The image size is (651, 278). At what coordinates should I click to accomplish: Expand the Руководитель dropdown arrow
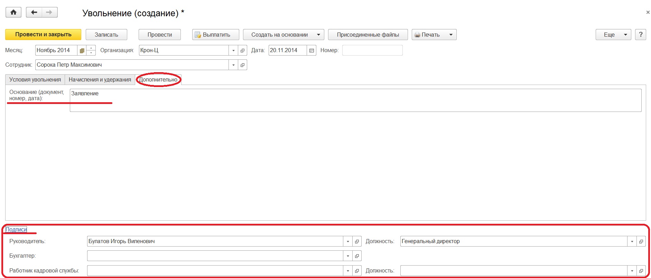348,241
